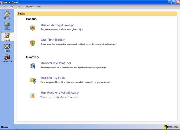Click the Recover My Computer link
Screen dimensions: 180x130
[56, 63]
